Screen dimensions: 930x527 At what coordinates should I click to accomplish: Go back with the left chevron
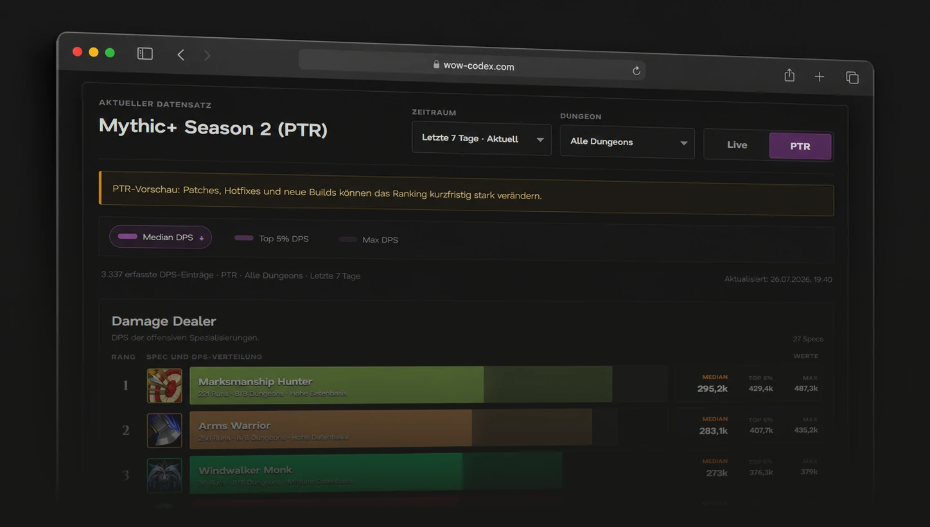[x=181, y=55]
